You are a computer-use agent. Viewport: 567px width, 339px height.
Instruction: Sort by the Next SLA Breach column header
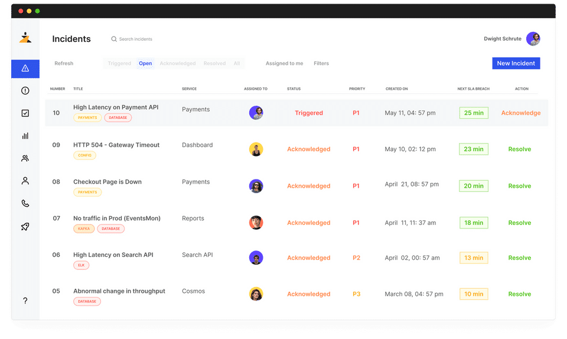click(x=473, y=89)
